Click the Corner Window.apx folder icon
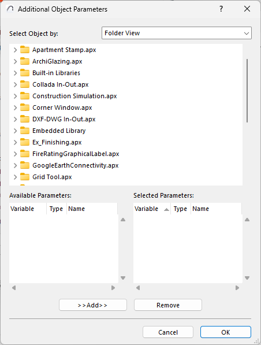The width and height of the screenshot is (261, 345). pos(25,107)
